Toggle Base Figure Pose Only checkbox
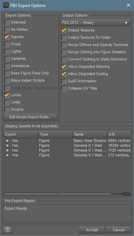This screenshot has width=134, height=236. [7, 73]
